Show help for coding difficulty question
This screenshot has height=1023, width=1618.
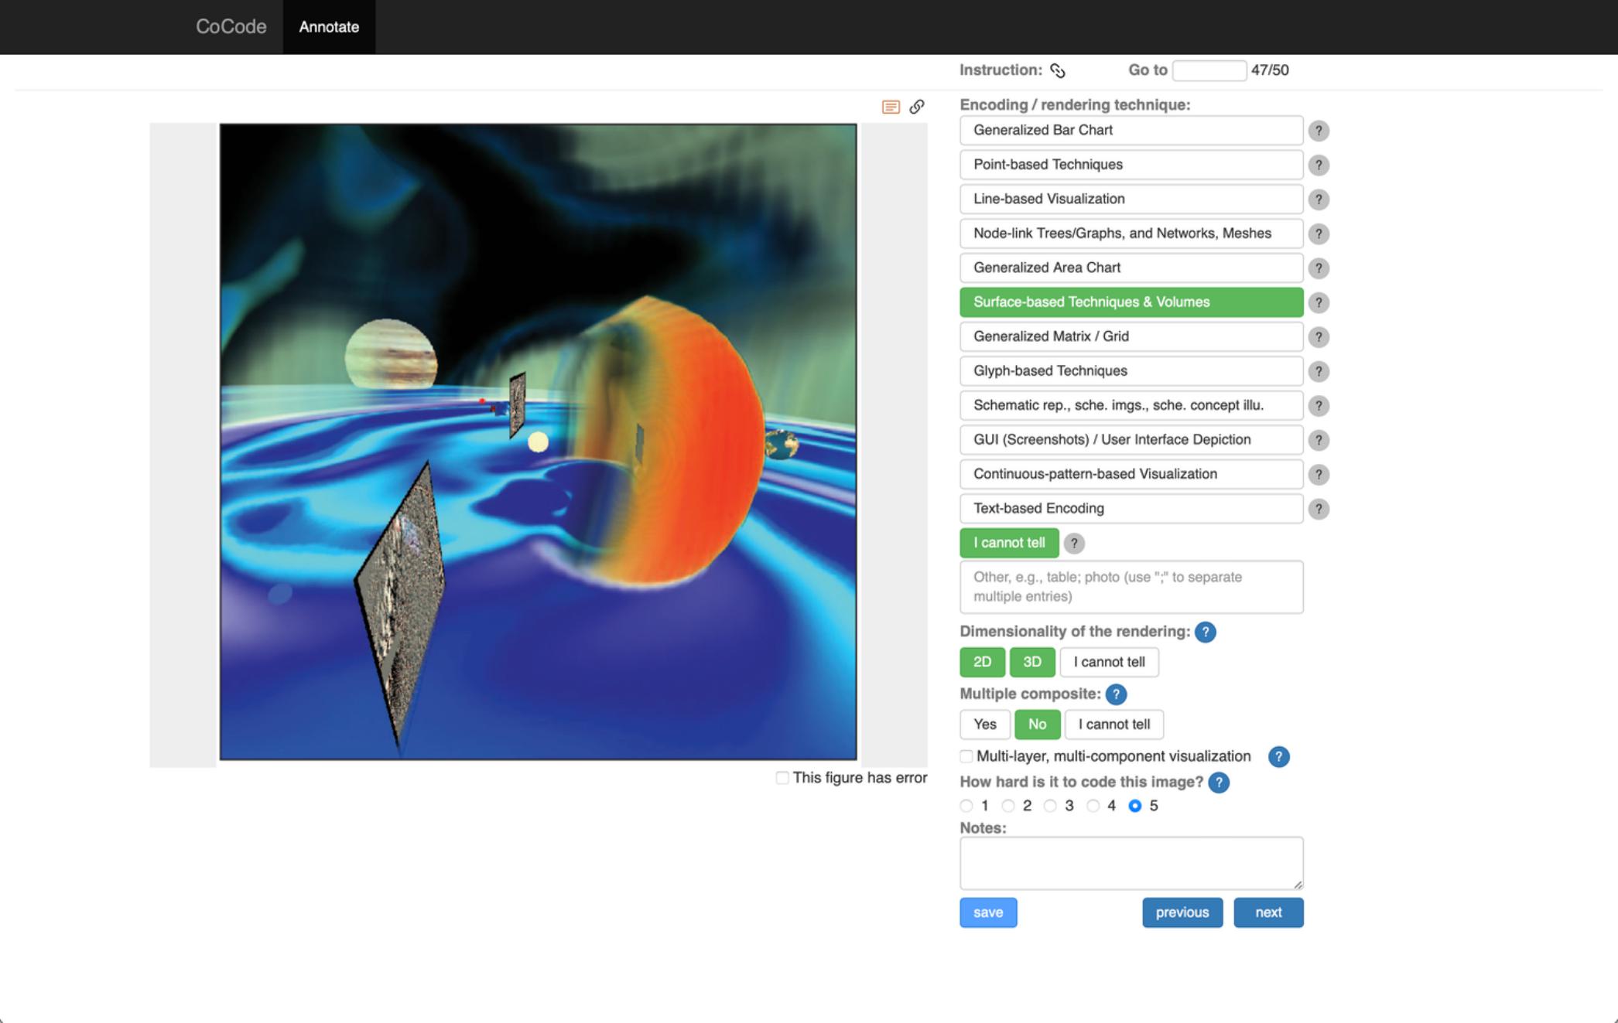1219,783
